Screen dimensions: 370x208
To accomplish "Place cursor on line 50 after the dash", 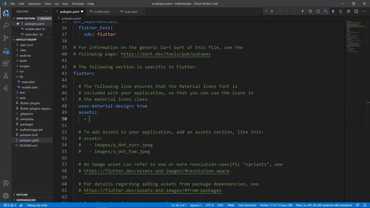I will point(90,119).
